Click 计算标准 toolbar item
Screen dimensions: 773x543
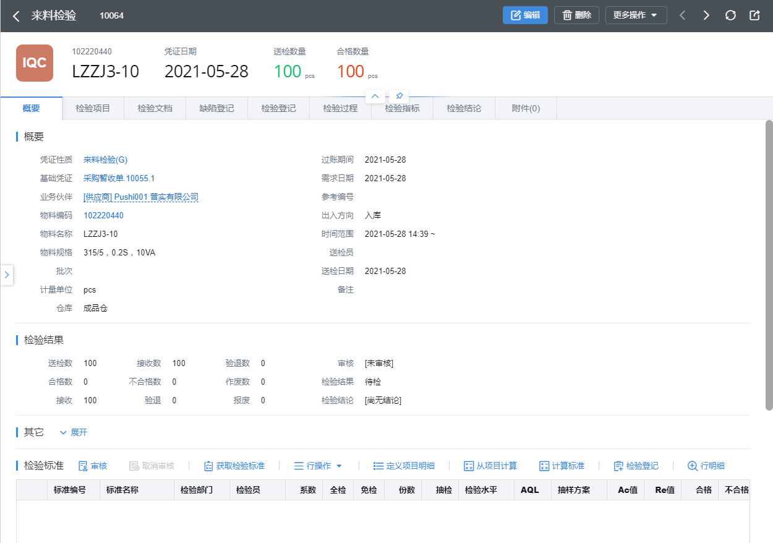point(562,466)
